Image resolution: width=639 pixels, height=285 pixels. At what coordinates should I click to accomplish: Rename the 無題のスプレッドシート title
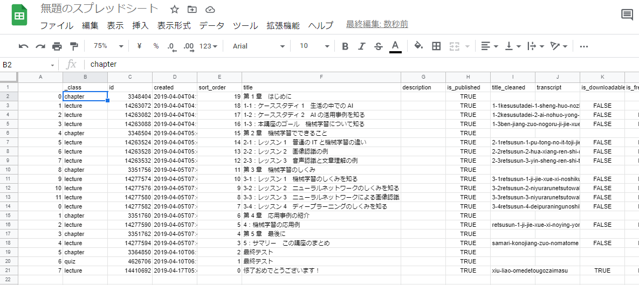99,9
